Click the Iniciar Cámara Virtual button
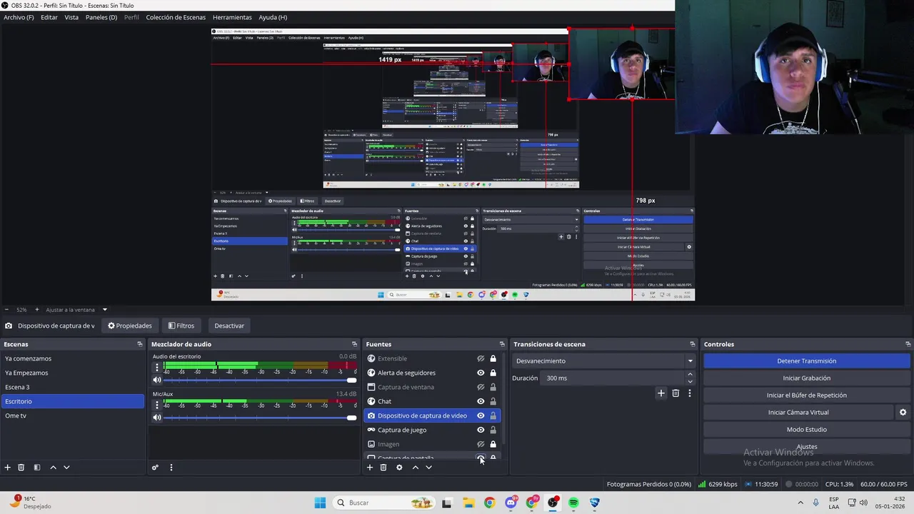The image size is (914, 514). [x=798, y=412]
